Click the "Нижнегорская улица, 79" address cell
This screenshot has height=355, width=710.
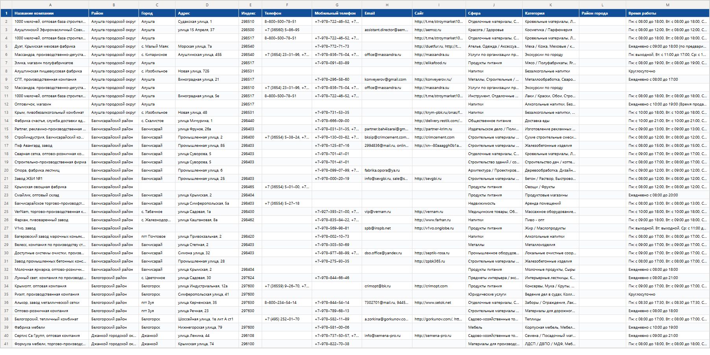point(207,327)
